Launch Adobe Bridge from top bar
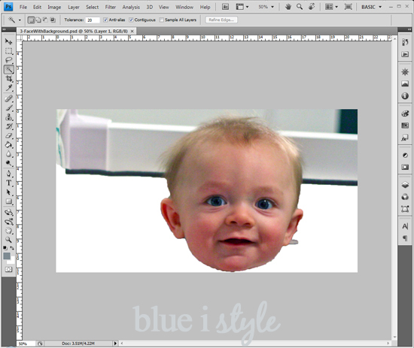This screenshot has width=414, height=348. click(225, 7)
